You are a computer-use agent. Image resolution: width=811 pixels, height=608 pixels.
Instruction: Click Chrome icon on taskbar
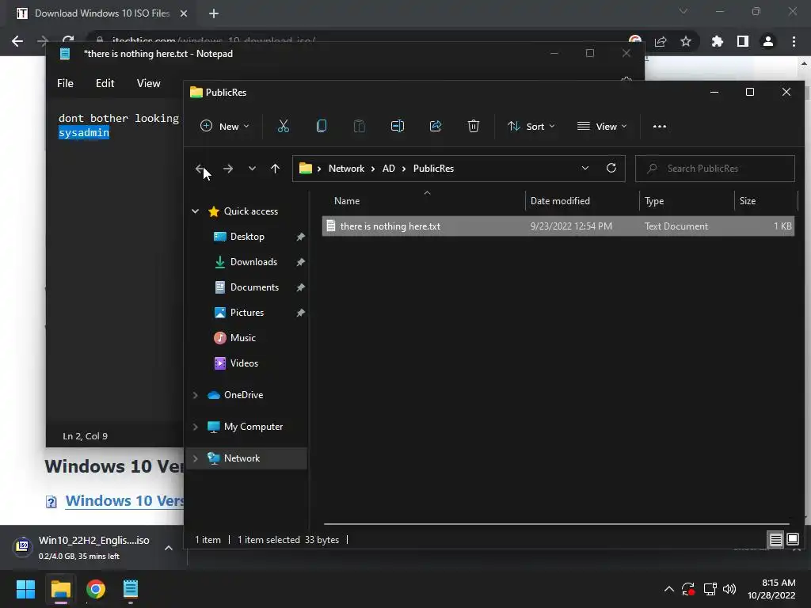(x=96, y=589)
